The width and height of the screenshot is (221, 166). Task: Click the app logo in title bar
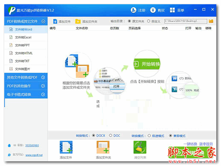coord(12,10)
